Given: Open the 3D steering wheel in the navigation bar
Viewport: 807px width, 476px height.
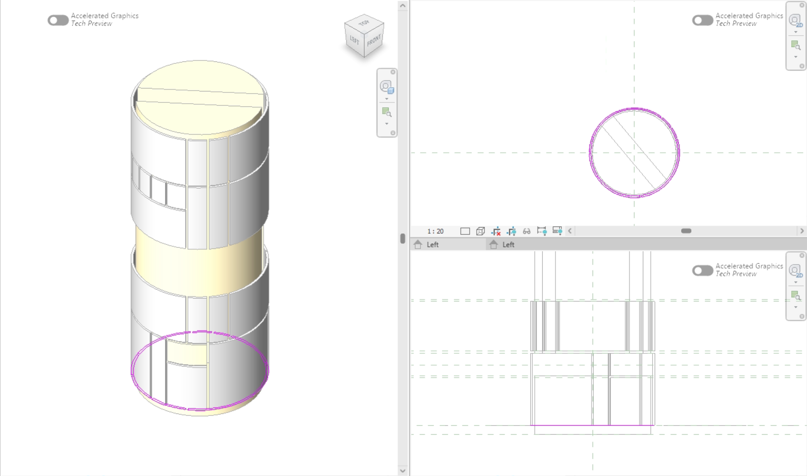Looking at the screenshot, I should pyautogui.click(x=386, y=87).
